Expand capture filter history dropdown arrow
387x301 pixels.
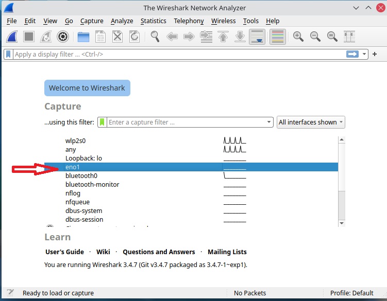tap(268, 122)
